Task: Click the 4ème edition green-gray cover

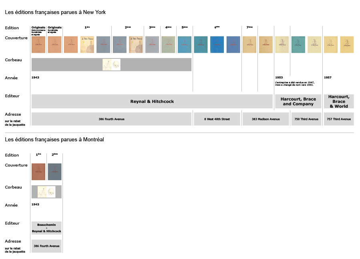Action: pyautogui.click(x=168, y=44)
